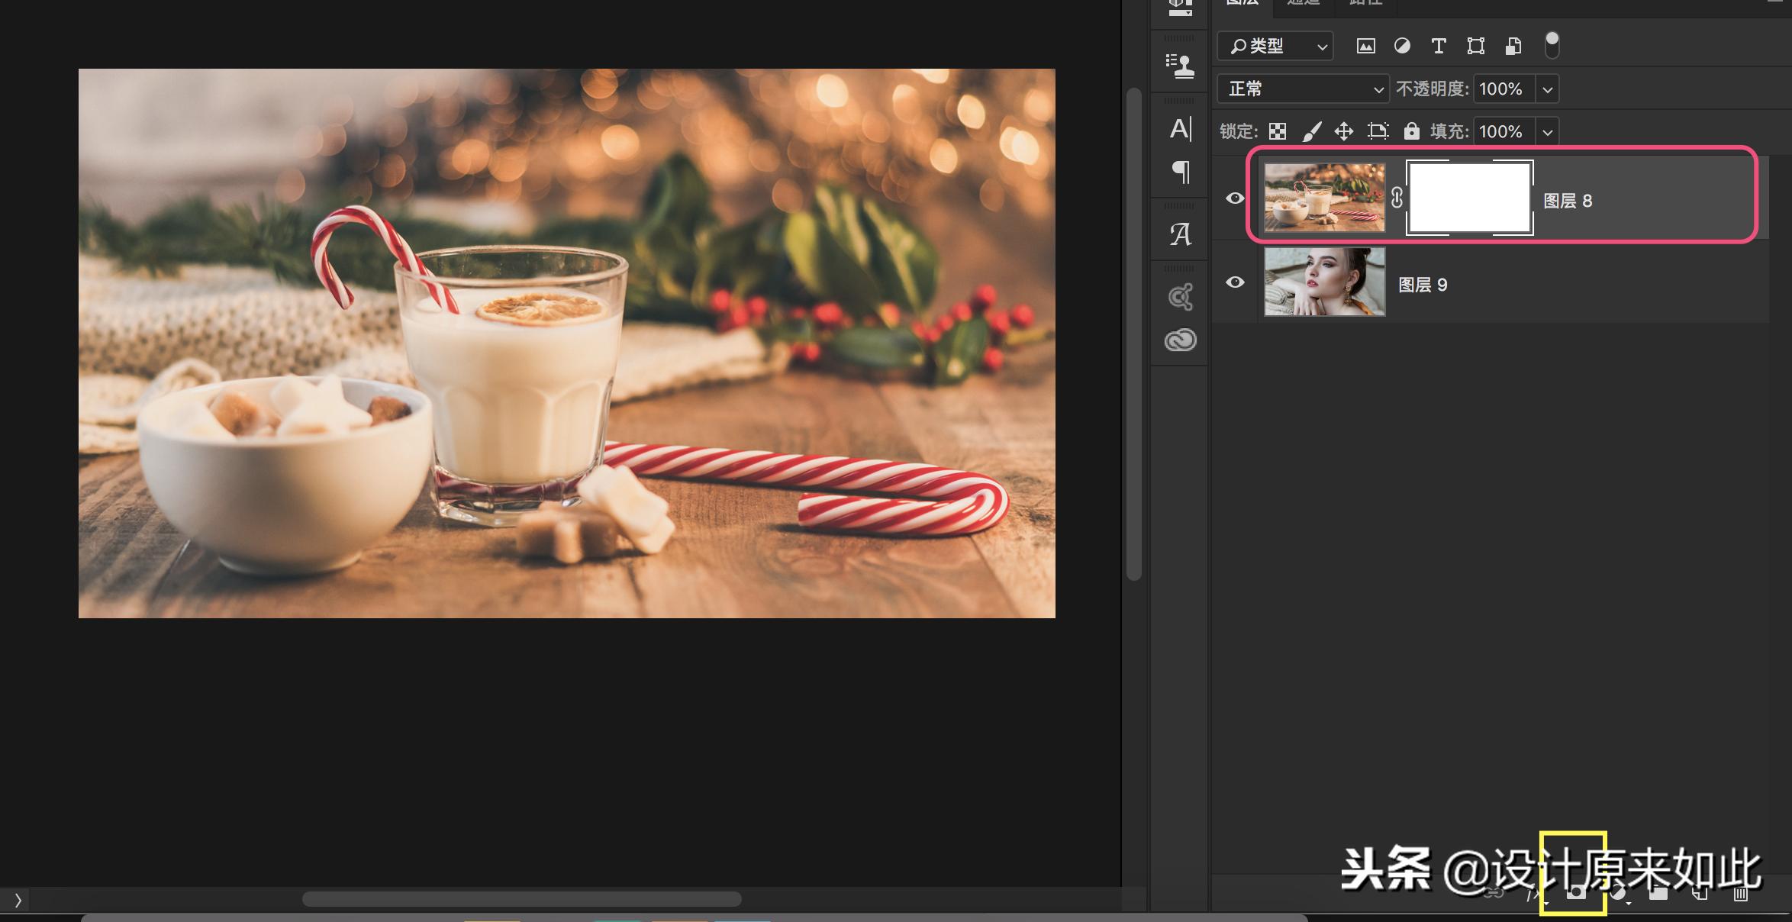This screenshot has width=1792, height=922.
Task: Expand the 填充 fill slider arrow
Action: (1547, 132)
